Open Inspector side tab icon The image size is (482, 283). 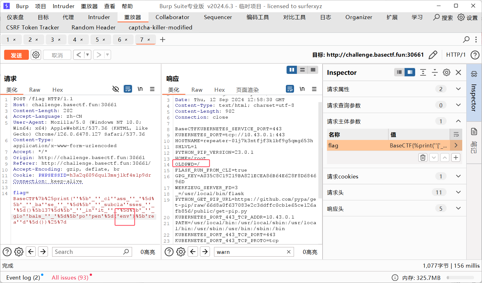[x=474, y=74]
